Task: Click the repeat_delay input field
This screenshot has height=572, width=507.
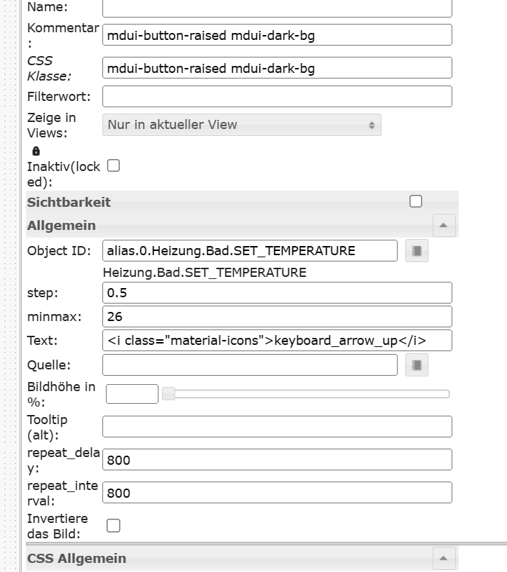Action: click(277, 460)
